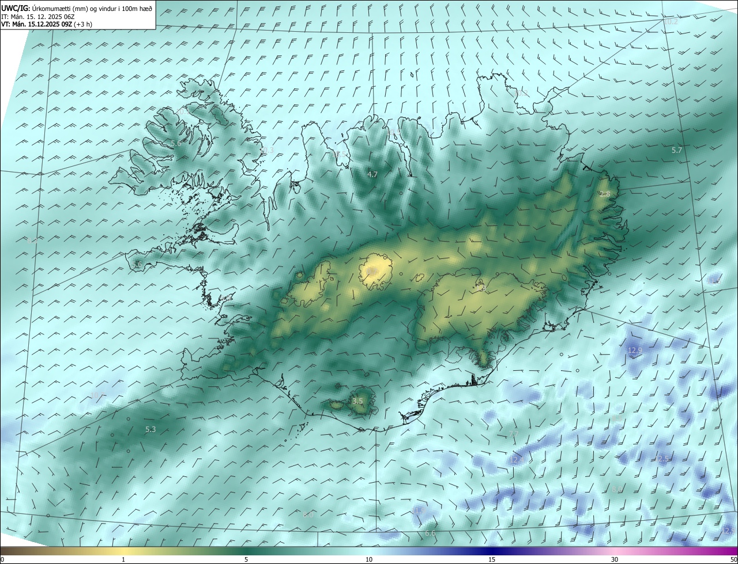Click the 15 tick on the color scale
This screenshot has width=738, height=564.
click(492, 560)
